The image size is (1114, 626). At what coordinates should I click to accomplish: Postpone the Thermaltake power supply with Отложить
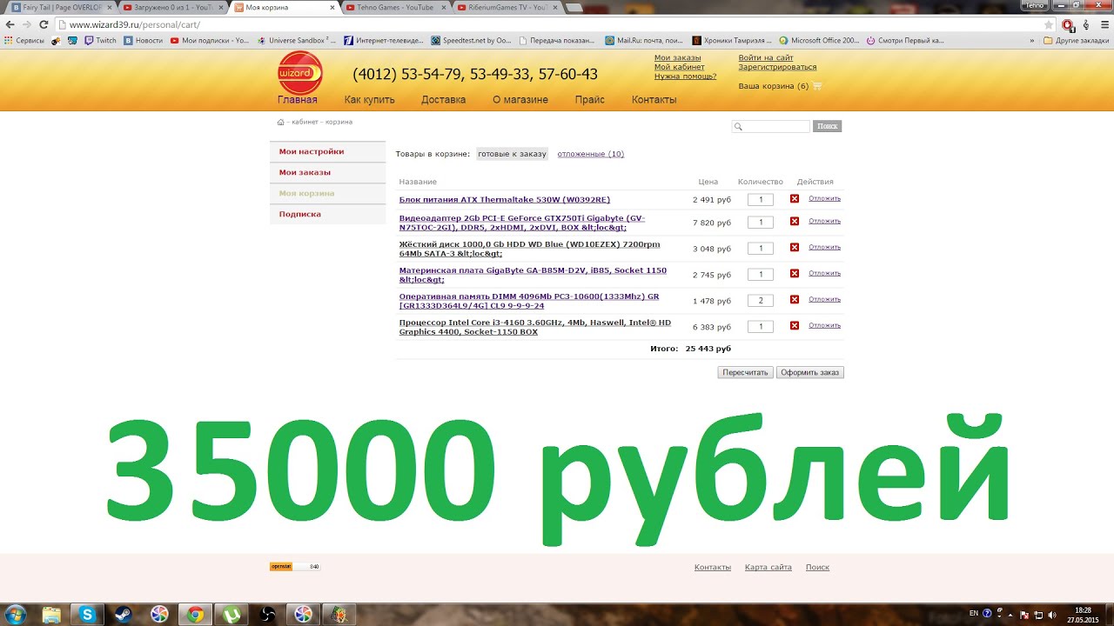point(824,198)
